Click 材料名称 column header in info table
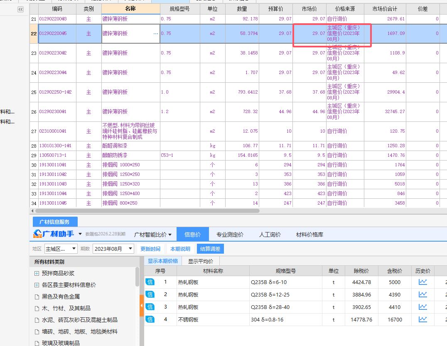Viewport: 447px width, 346px height. [213, 271]
